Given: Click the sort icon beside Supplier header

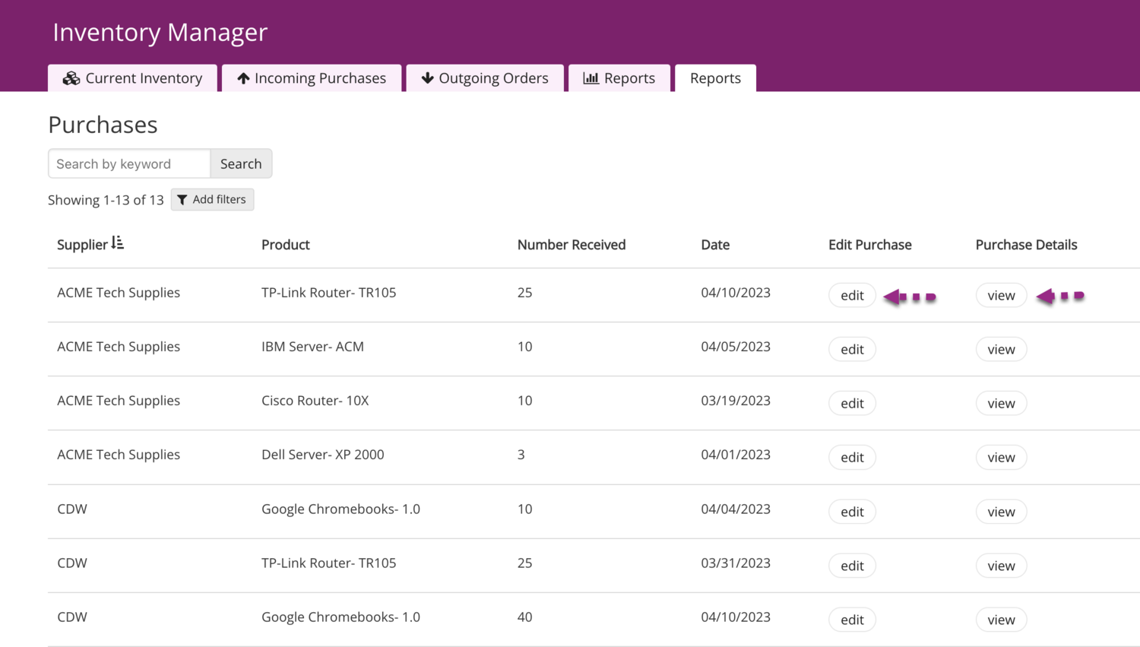Looking at the screenshot, I should 117,243.
